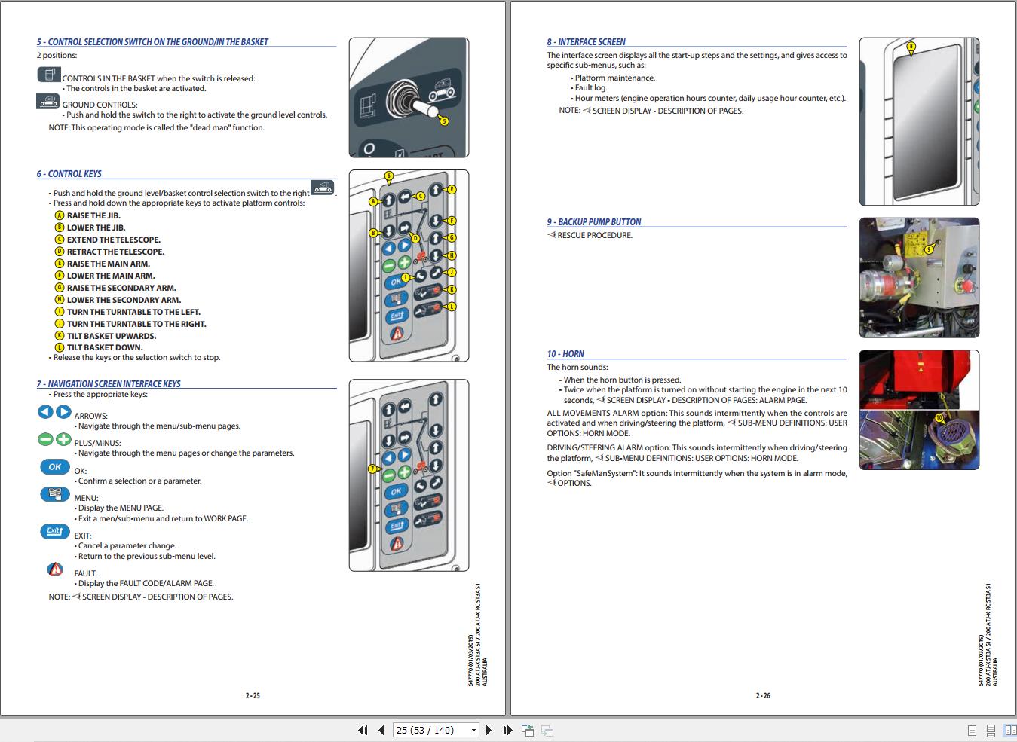Jump to the first page with double-arrow icon
This screenshot has height=742, width=1017.
363,730
